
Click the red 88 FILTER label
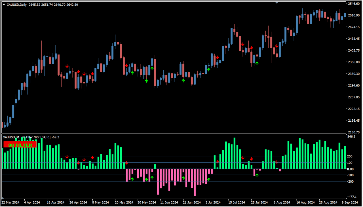point(20,145)
